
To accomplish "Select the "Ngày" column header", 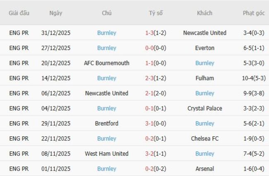I will click(x=55, y=13).
